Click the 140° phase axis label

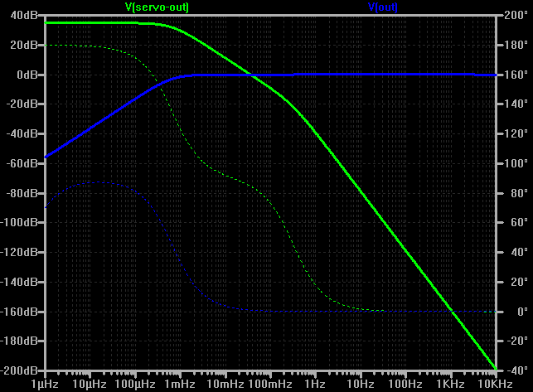pyautogui.click(x=516, y=104)
